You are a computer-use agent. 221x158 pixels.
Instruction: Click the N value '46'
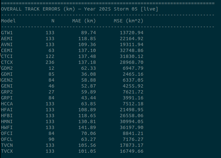pos(51,86)
